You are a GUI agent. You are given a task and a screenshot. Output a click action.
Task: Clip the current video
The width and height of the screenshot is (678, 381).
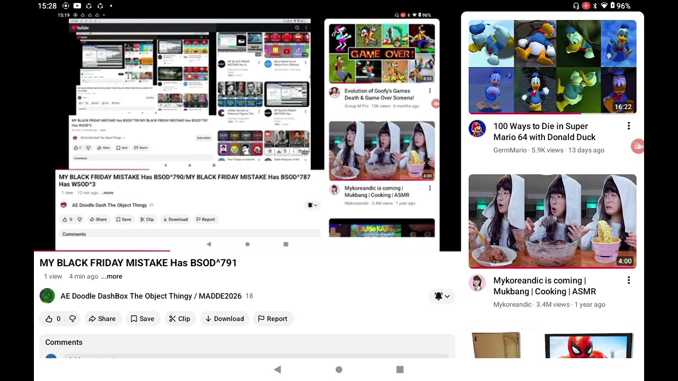[180, 319]
